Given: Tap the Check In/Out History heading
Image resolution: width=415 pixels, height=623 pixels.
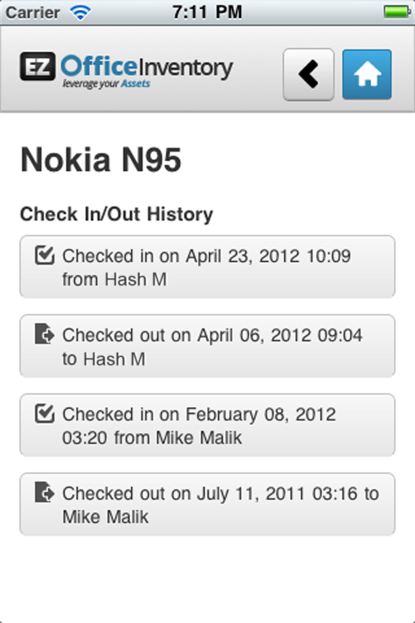Looking at the screenshot, I should point(117,214).
